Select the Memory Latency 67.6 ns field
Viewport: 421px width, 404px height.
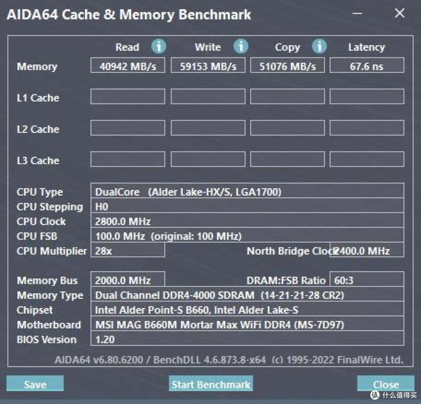[x=367, y=65]
